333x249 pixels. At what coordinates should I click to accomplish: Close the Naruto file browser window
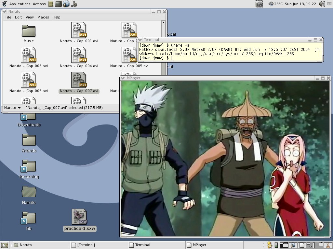pos(165,12)
